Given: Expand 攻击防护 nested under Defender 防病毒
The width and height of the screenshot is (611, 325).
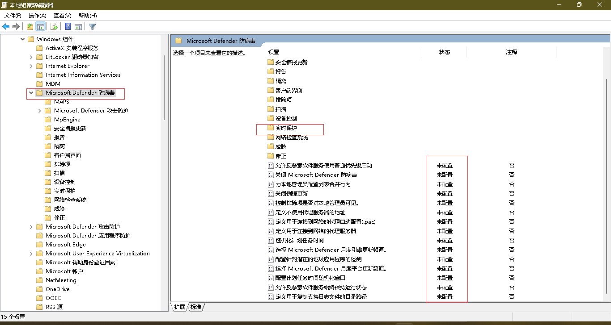Looking at the screenshot, I should point(39,111).
